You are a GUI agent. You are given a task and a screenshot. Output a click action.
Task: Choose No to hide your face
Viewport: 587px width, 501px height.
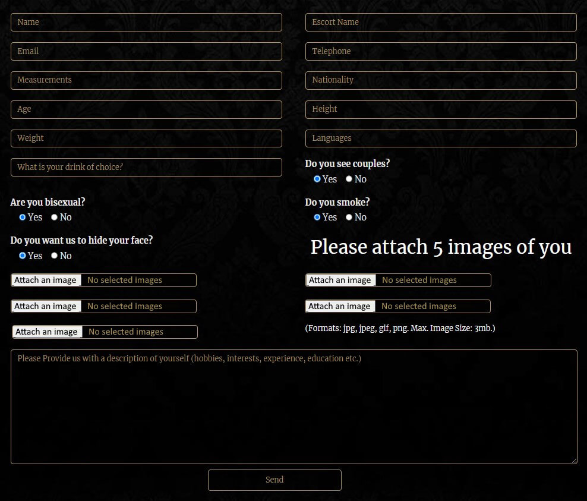[54, 256]
